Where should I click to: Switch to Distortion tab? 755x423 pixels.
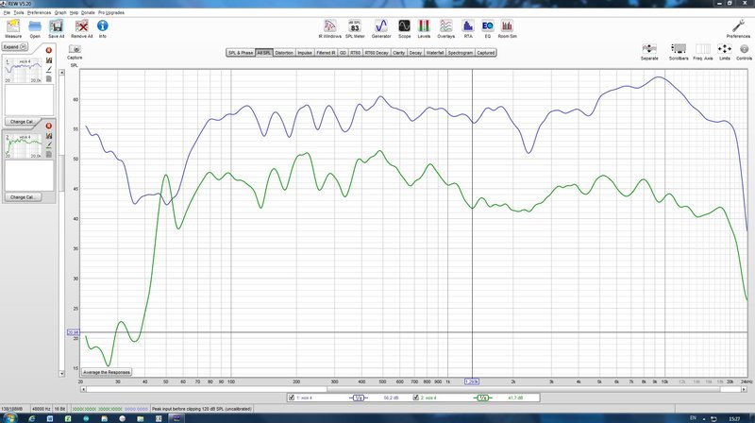coord(284,53)
